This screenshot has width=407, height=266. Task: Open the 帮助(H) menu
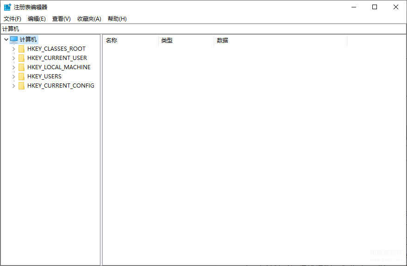click(x=117, y=18)
